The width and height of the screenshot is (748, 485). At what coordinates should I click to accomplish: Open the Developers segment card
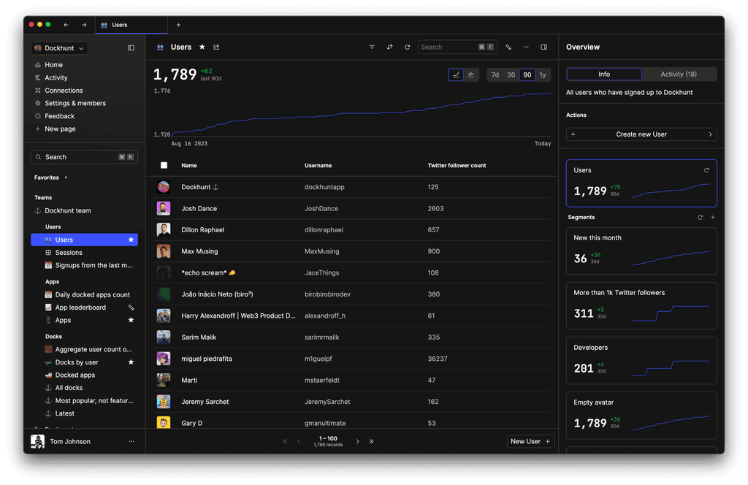pos(641,361)
